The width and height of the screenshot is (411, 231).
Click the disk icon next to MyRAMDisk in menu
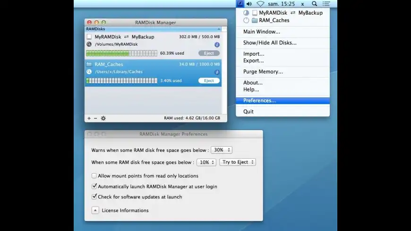pyautogui.click(x=255, y=13)
